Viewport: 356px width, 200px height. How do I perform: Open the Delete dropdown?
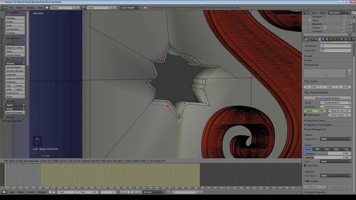[x=15, y=105]
